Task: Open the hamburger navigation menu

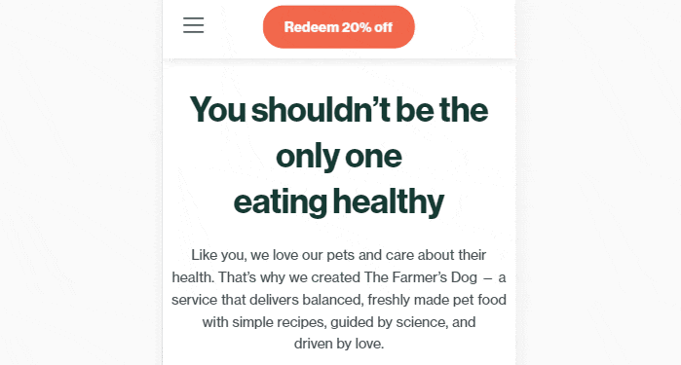Action: tap(193, 25)
